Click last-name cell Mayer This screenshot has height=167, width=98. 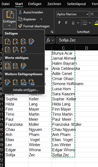coord(40,109)
